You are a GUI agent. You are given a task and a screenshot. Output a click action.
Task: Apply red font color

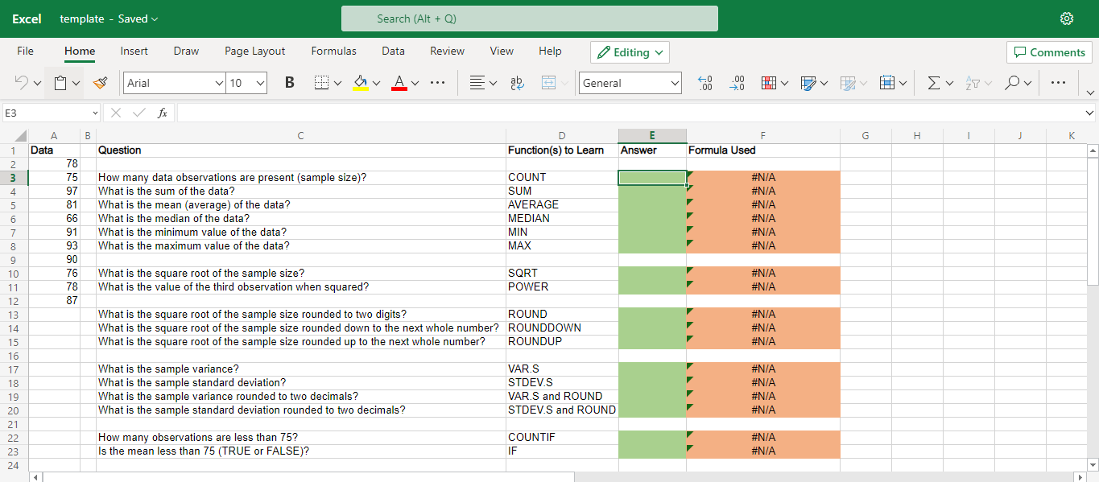pos(400,83)
